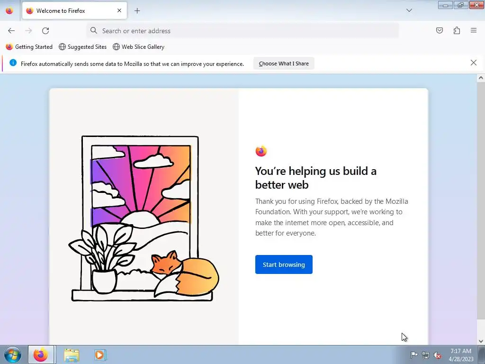The image size is (485, 364).
Task: Focus the Search or enter address field
Action: coord(242,31)
